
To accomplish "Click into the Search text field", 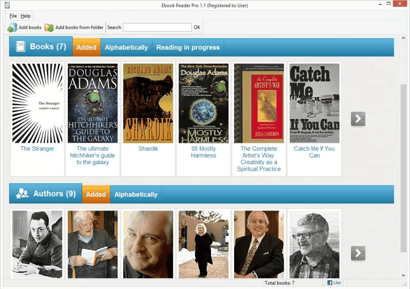I will pos(157,27).
